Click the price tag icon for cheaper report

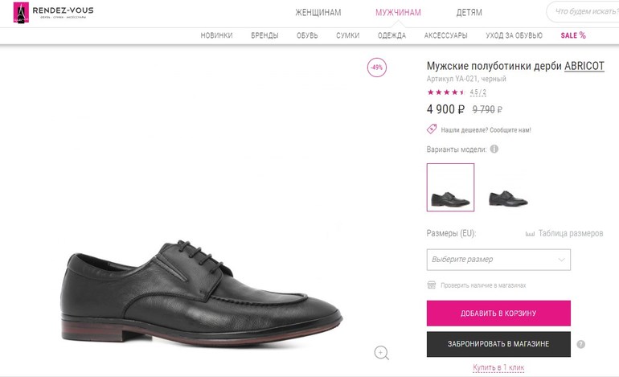[x=432, y=129]
